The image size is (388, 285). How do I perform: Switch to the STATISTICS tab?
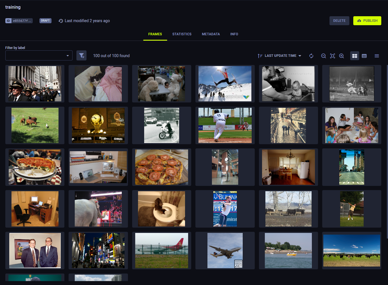click(x=182, y=34)
